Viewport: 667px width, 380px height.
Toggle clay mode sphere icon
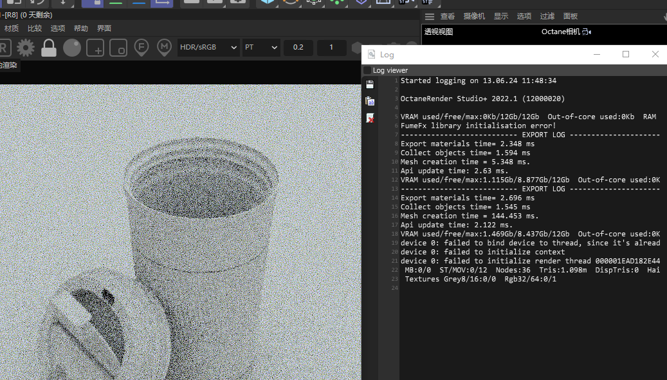click(72, 48)
